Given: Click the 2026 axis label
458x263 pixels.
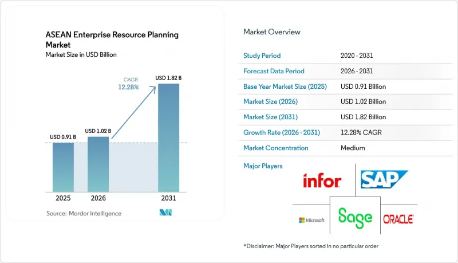Looking at the screenshot, I should pyautogui.click(x=98, y=198).
